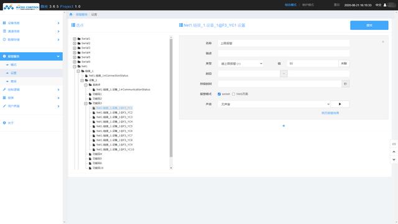This screenshot has height=224, width=398.
Task: Expand the first sidebar menu chevron
Action: (58, 23)
